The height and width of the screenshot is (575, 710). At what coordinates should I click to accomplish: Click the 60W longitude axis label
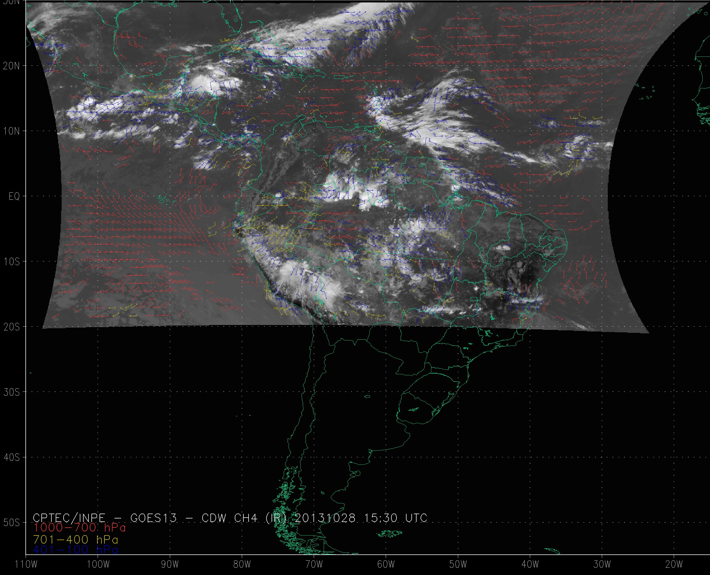386,564
